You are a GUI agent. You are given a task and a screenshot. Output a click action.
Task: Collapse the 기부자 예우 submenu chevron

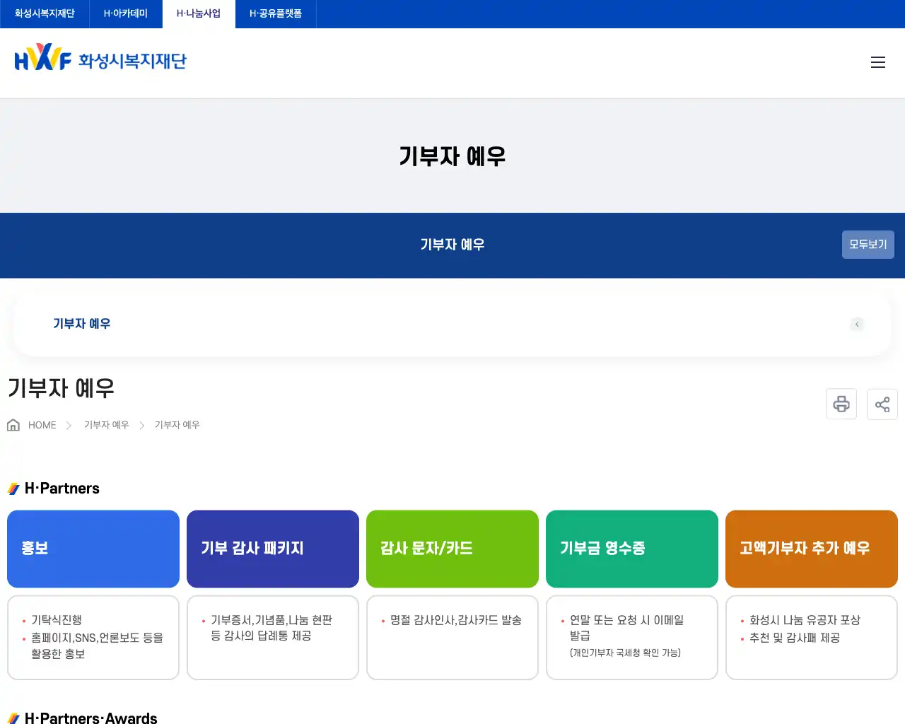[x=857, y=325]
